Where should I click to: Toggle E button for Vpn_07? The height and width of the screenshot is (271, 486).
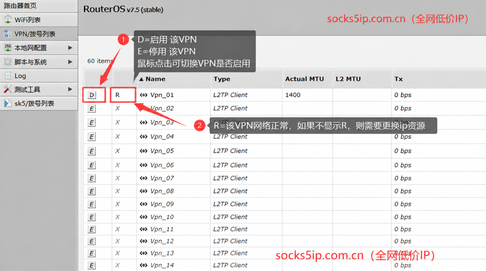click(x=91, y=178)
